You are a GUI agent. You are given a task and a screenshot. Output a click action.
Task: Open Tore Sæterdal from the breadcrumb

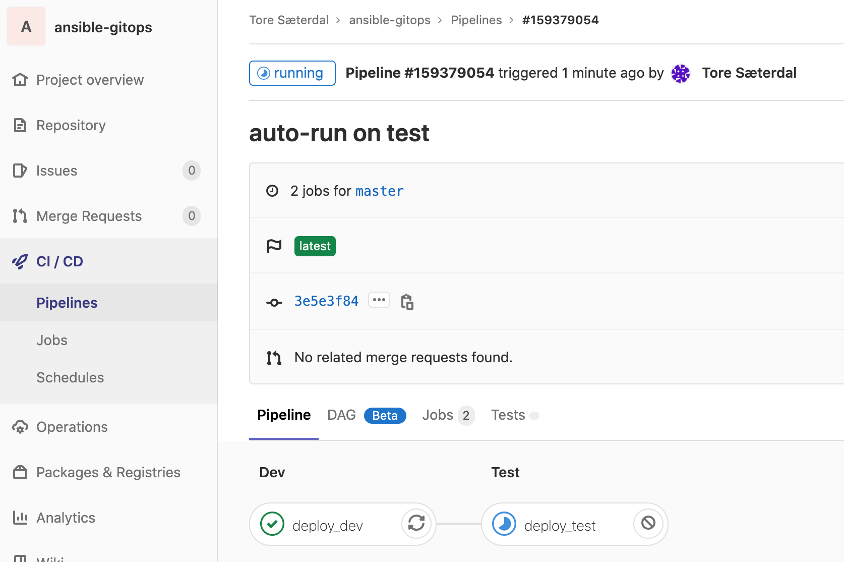point(288,20)
